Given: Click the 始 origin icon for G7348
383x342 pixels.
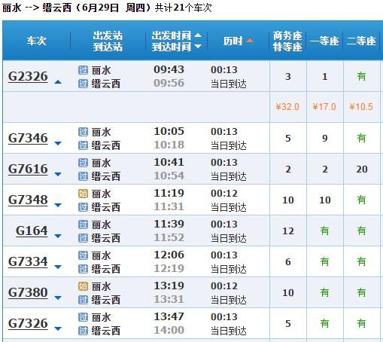Looking at the screenshot, I should pos(83,194).
